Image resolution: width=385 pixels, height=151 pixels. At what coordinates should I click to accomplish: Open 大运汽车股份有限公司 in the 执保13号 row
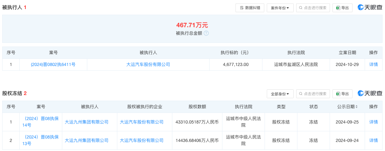142,140
